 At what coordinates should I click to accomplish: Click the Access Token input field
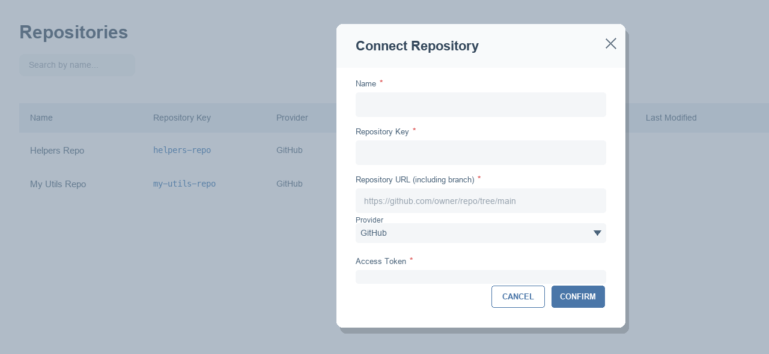481,277
